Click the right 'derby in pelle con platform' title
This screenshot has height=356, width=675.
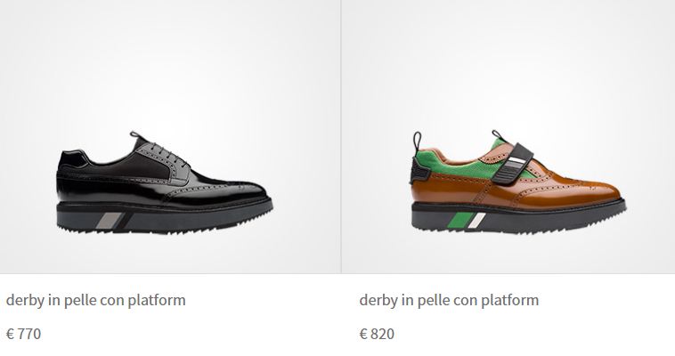pos(449,300)
